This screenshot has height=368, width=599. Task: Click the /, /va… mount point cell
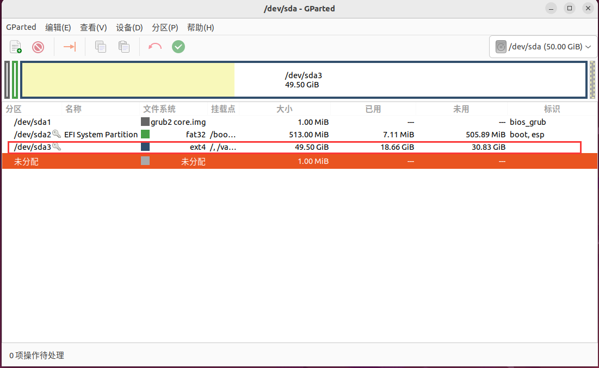click(223, 147)
